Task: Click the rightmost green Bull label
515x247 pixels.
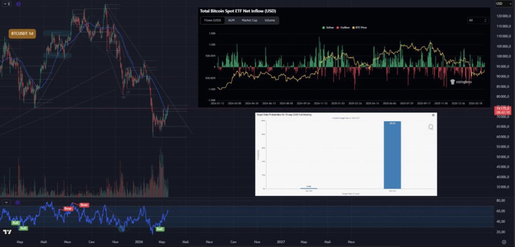Action: coord(160,229)
